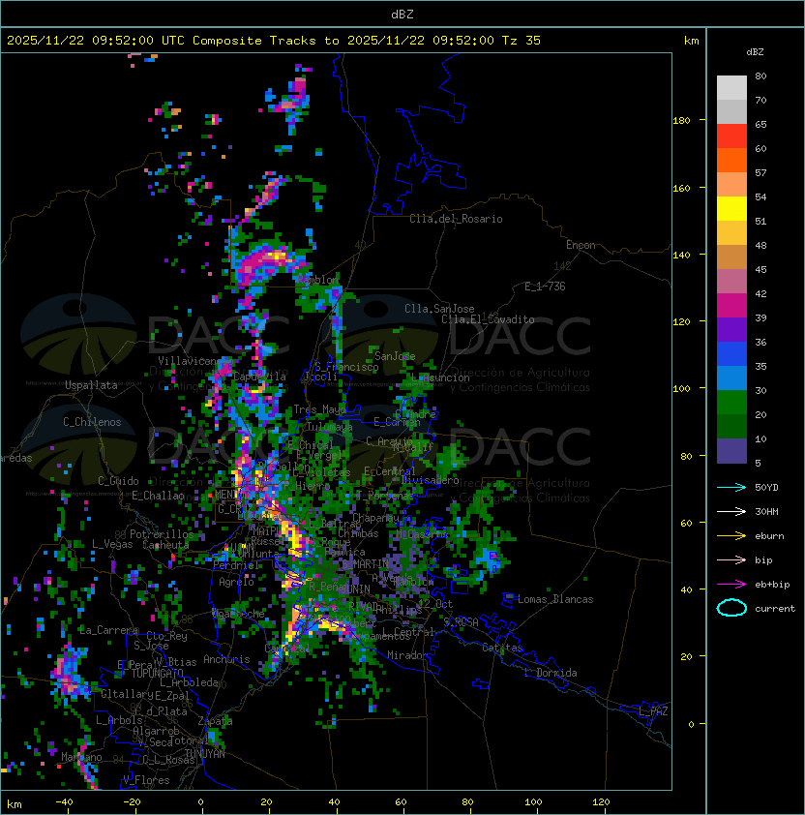This screenshot has height=815, width=805.
Task: Click the 'E_1-736' map label
Action: pos(545,287)
